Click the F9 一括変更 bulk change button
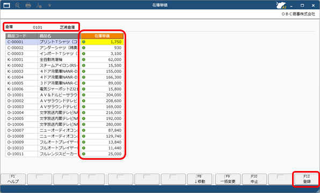The image size is (320, 193). click(x=228, y=179)
